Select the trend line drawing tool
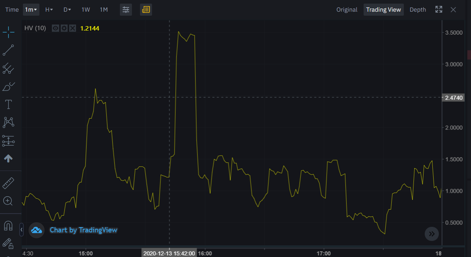 click(8, 50)
